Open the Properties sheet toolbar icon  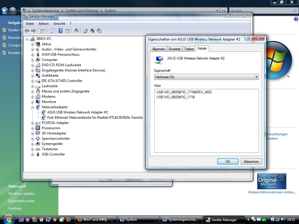(x=51, y=31)
